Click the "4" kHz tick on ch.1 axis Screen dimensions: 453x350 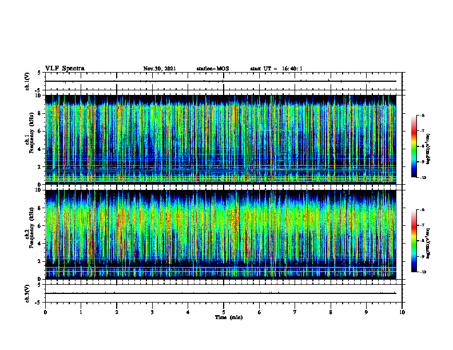click(x=39, y=149)
